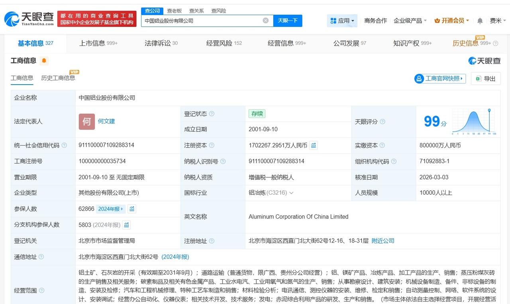Viewport: 510px width, 304px height.
Task: Click the company name search field
Action: pyautogui.click(x=201, y=20)
